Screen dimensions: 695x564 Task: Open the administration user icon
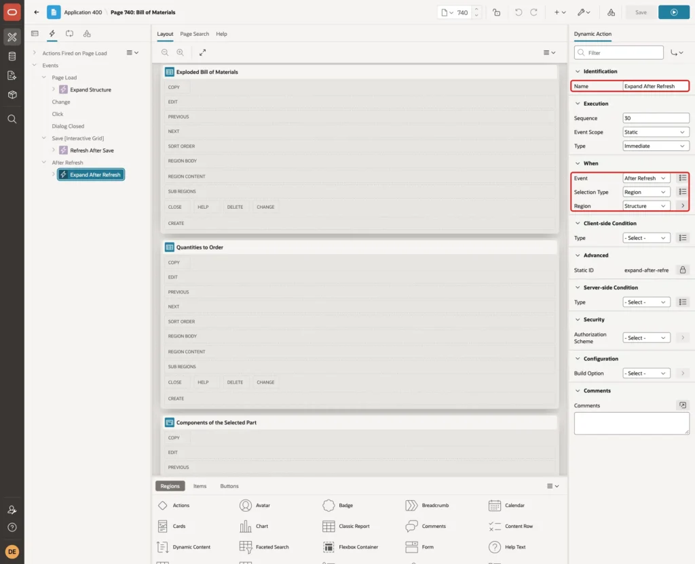pos(12,510)
